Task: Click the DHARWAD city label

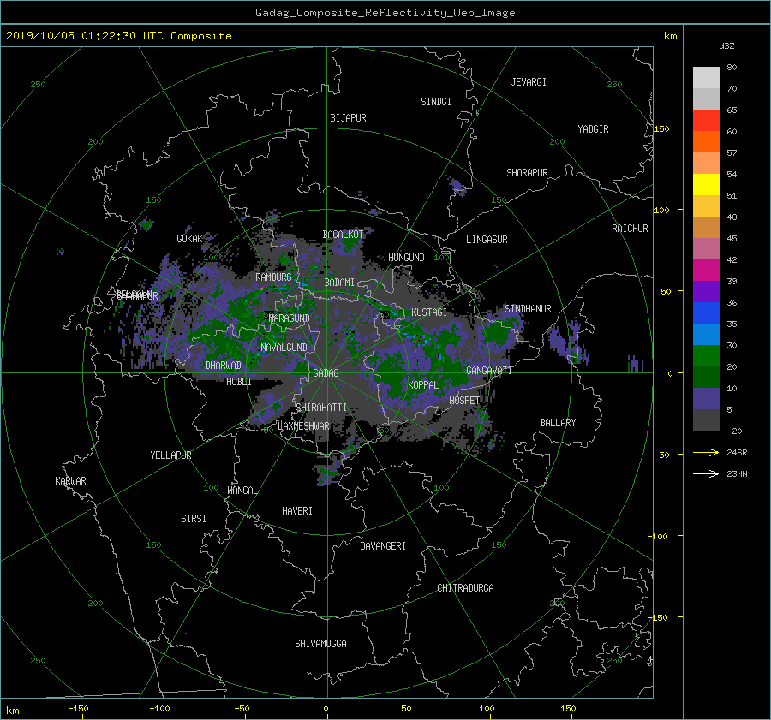Action: pyautogui.click(x=223, y=366)
